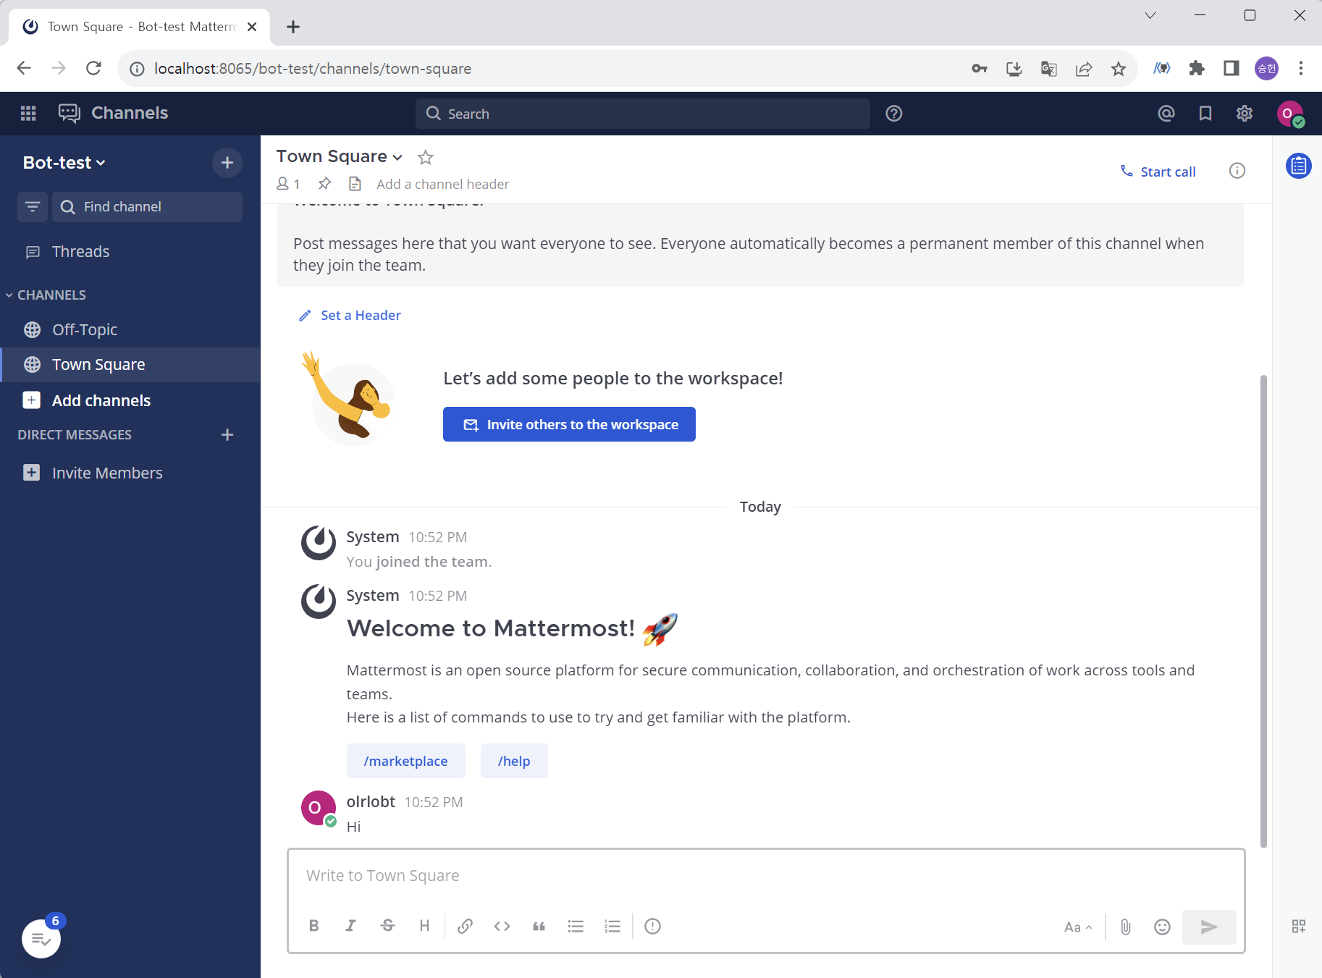Click olrlobt username on Hi message
This screenshot has width=1322, height=978.
(371, 801)
